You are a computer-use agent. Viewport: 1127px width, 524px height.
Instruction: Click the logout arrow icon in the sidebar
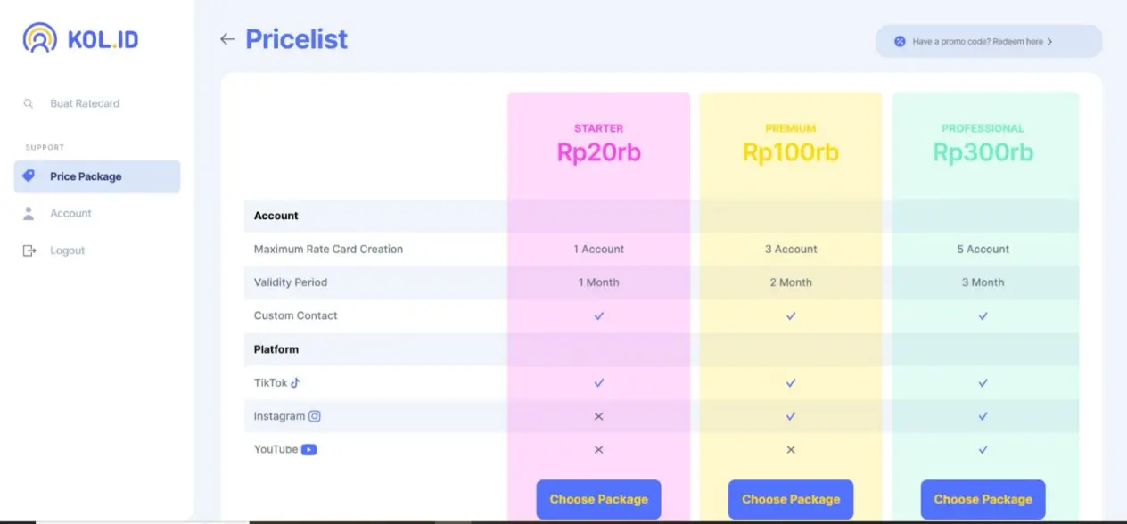coord(28,250)
